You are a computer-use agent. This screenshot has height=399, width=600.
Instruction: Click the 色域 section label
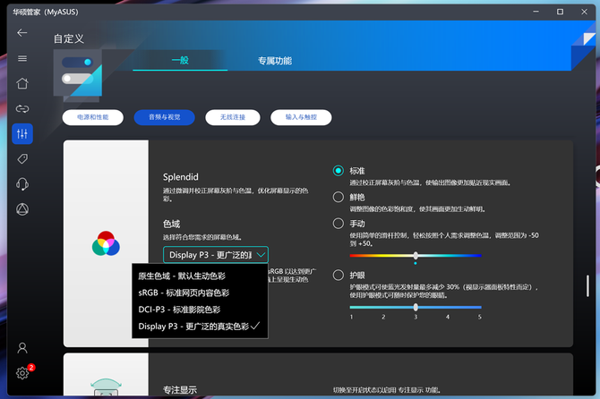(x=171, y=224)
